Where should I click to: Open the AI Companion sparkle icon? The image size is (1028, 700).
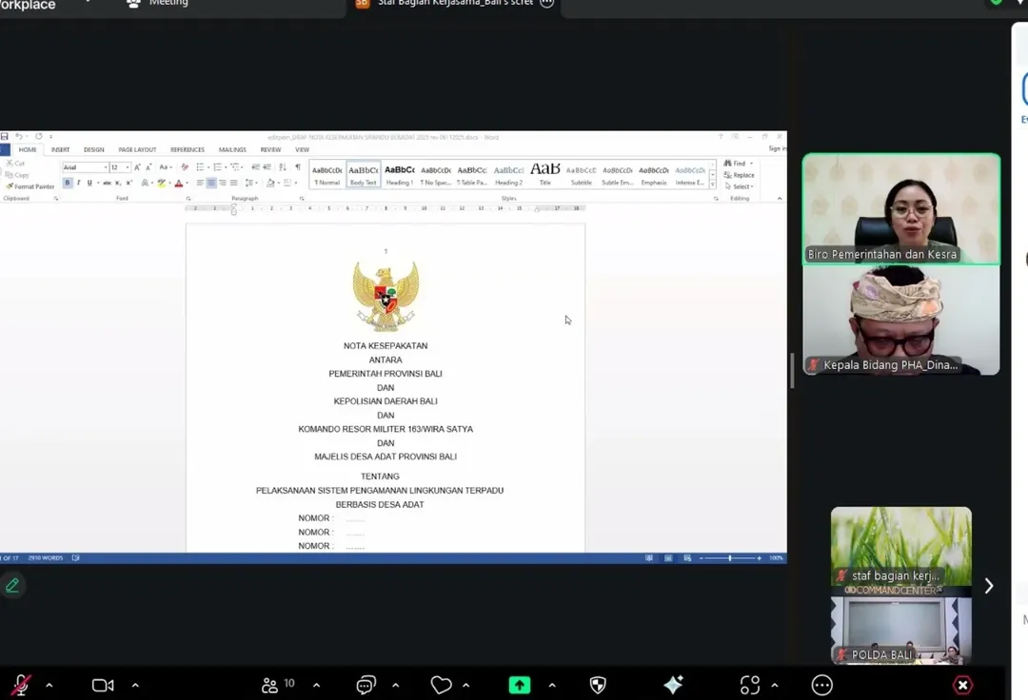[673, 685]
